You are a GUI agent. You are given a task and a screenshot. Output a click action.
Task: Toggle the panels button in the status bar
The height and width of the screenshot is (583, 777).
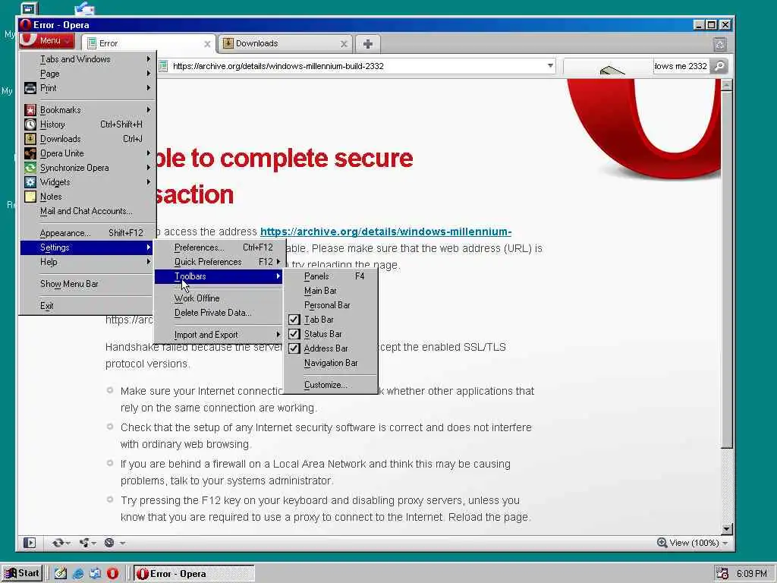tap(30, 543)
